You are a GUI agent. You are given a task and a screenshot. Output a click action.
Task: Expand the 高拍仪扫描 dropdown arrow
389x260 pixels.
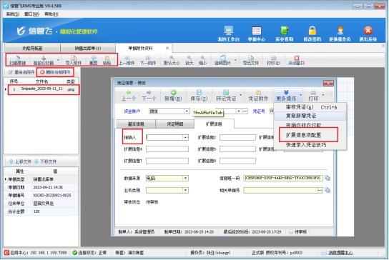click(x=58, y=60)
